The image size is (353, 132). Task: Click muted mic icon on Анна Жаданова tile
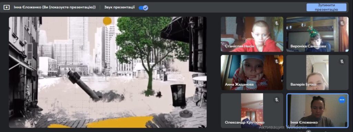[x=277, y=61]
